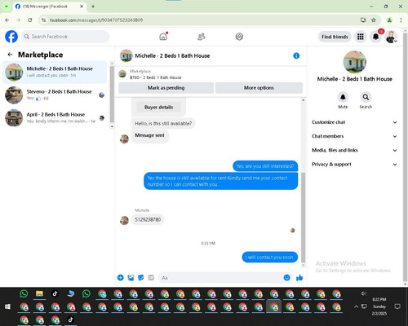Open the install app icon in address bar
The width and height of the screenshot is (408, 326).
(363, 20)
